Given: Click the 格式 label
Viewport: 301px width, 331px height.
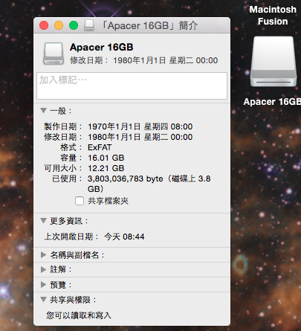Looking at the screenshot, I should point(71,147).
